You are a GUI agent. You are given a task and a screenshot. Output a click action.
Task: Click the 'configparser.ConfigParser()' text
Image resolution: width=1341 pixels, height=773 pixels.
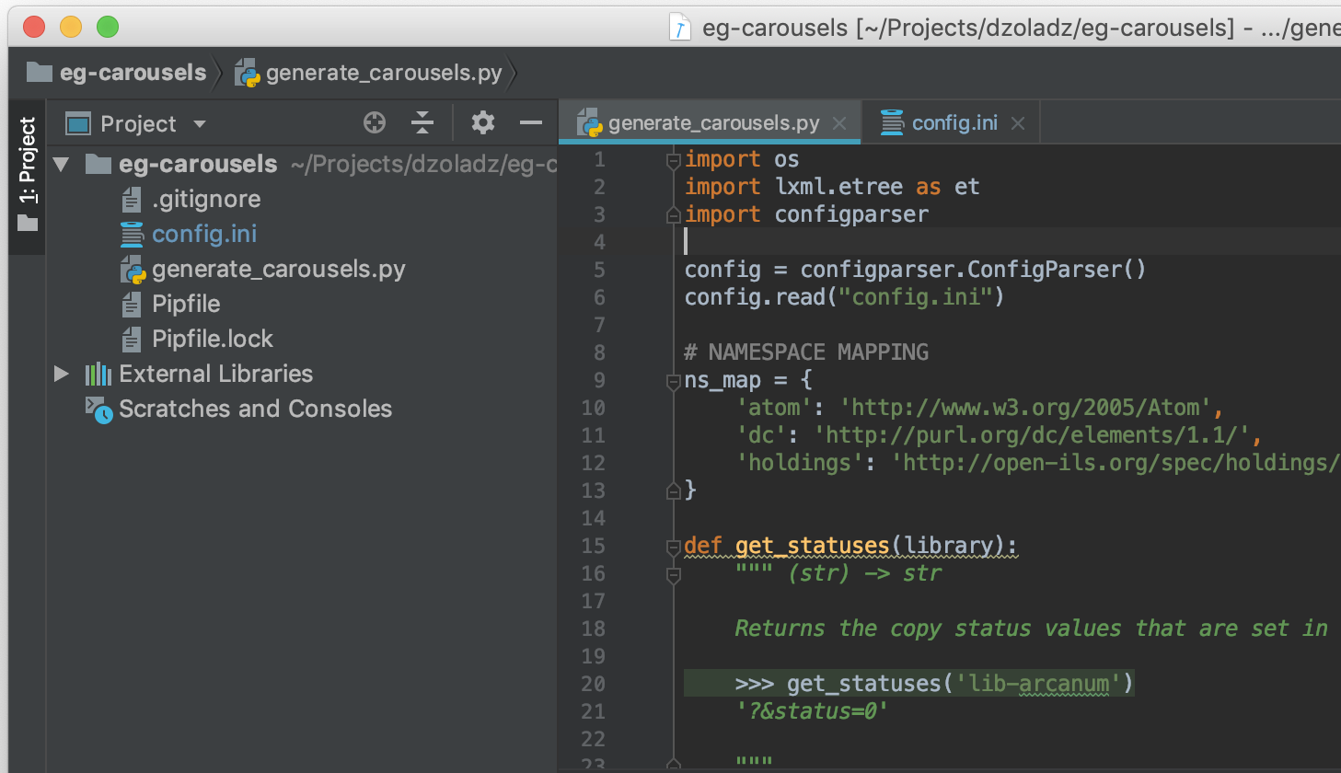tap(973, 270)
